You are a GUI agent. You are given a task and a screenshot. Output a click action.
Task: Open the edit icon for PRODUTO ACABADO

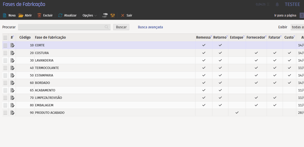pyautogui.click(x=12, y=113)
